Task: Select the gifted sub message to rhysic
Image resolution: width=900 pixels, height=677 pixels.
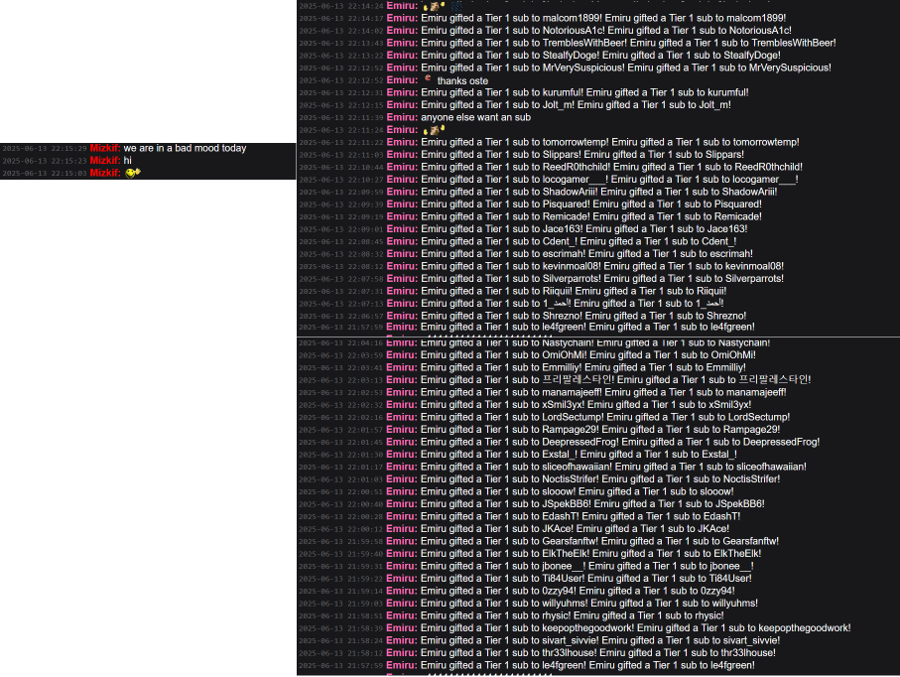Action: [573, 615]
